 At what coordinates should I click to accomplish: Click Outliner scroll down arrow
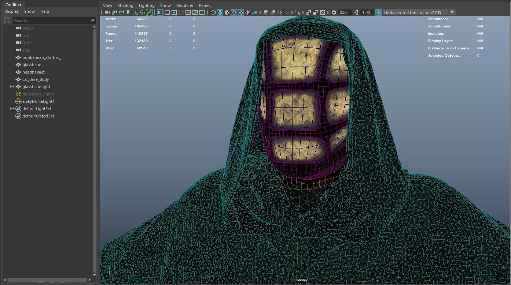pyautogui.click(x=94, y=275)
